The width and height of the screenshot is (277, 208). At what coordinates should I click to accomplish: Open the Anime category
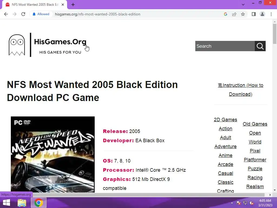[x=225, y=155]
